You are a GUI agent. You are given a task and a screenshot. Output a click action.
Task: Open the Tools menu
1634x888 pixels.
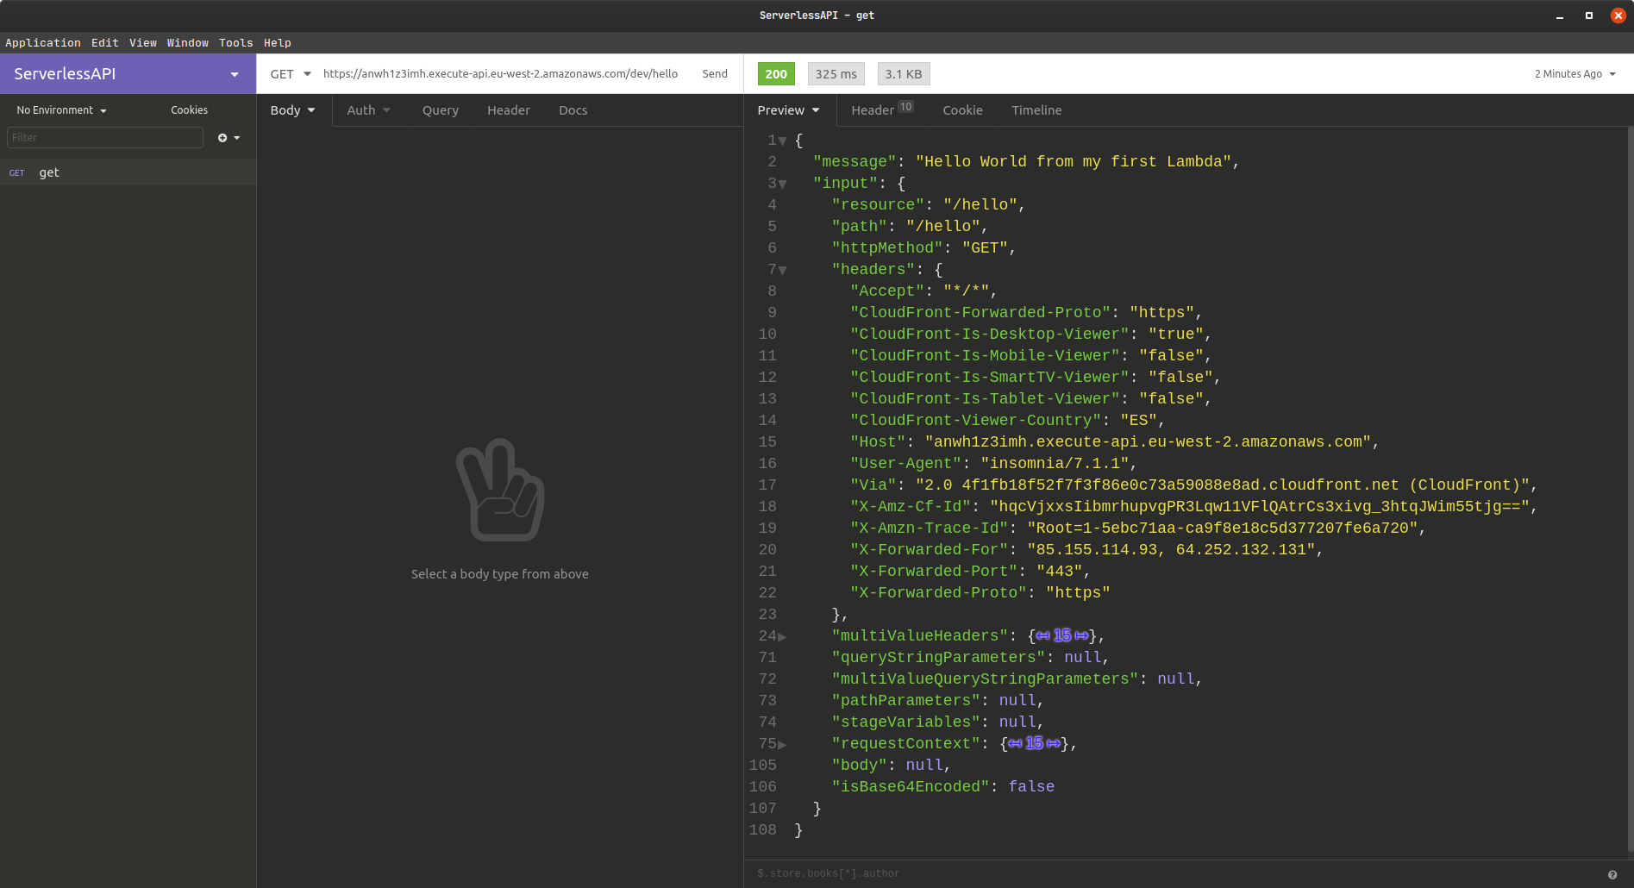(x=236, y=43)
